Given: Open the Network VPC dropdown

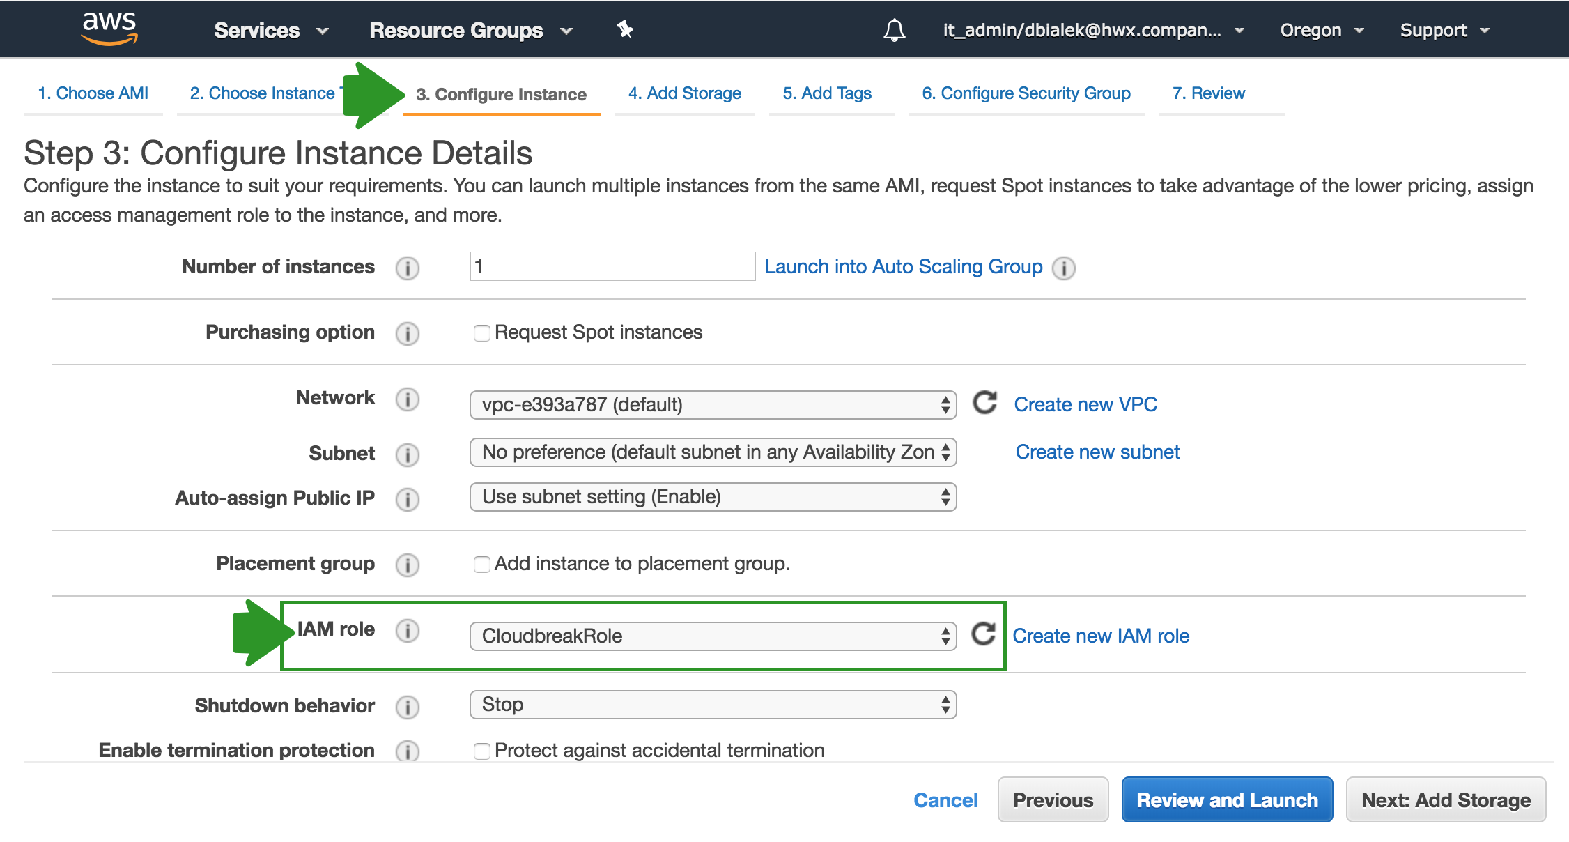Looking at the screenshot, I should [713, 404].
